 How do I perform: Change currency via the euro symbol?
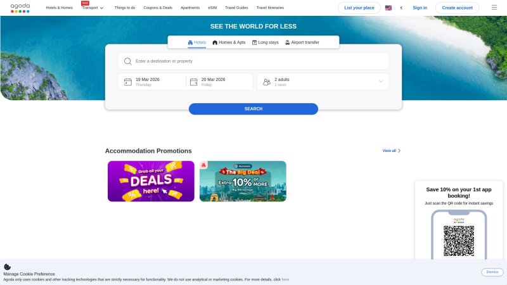coord(401,8)
